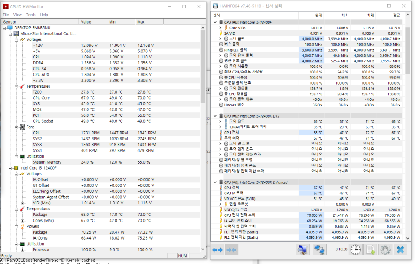Open the HWiNFO sensor settings gear icon
The width and height of the screenshot is (415, 264).
coord(385,250)
